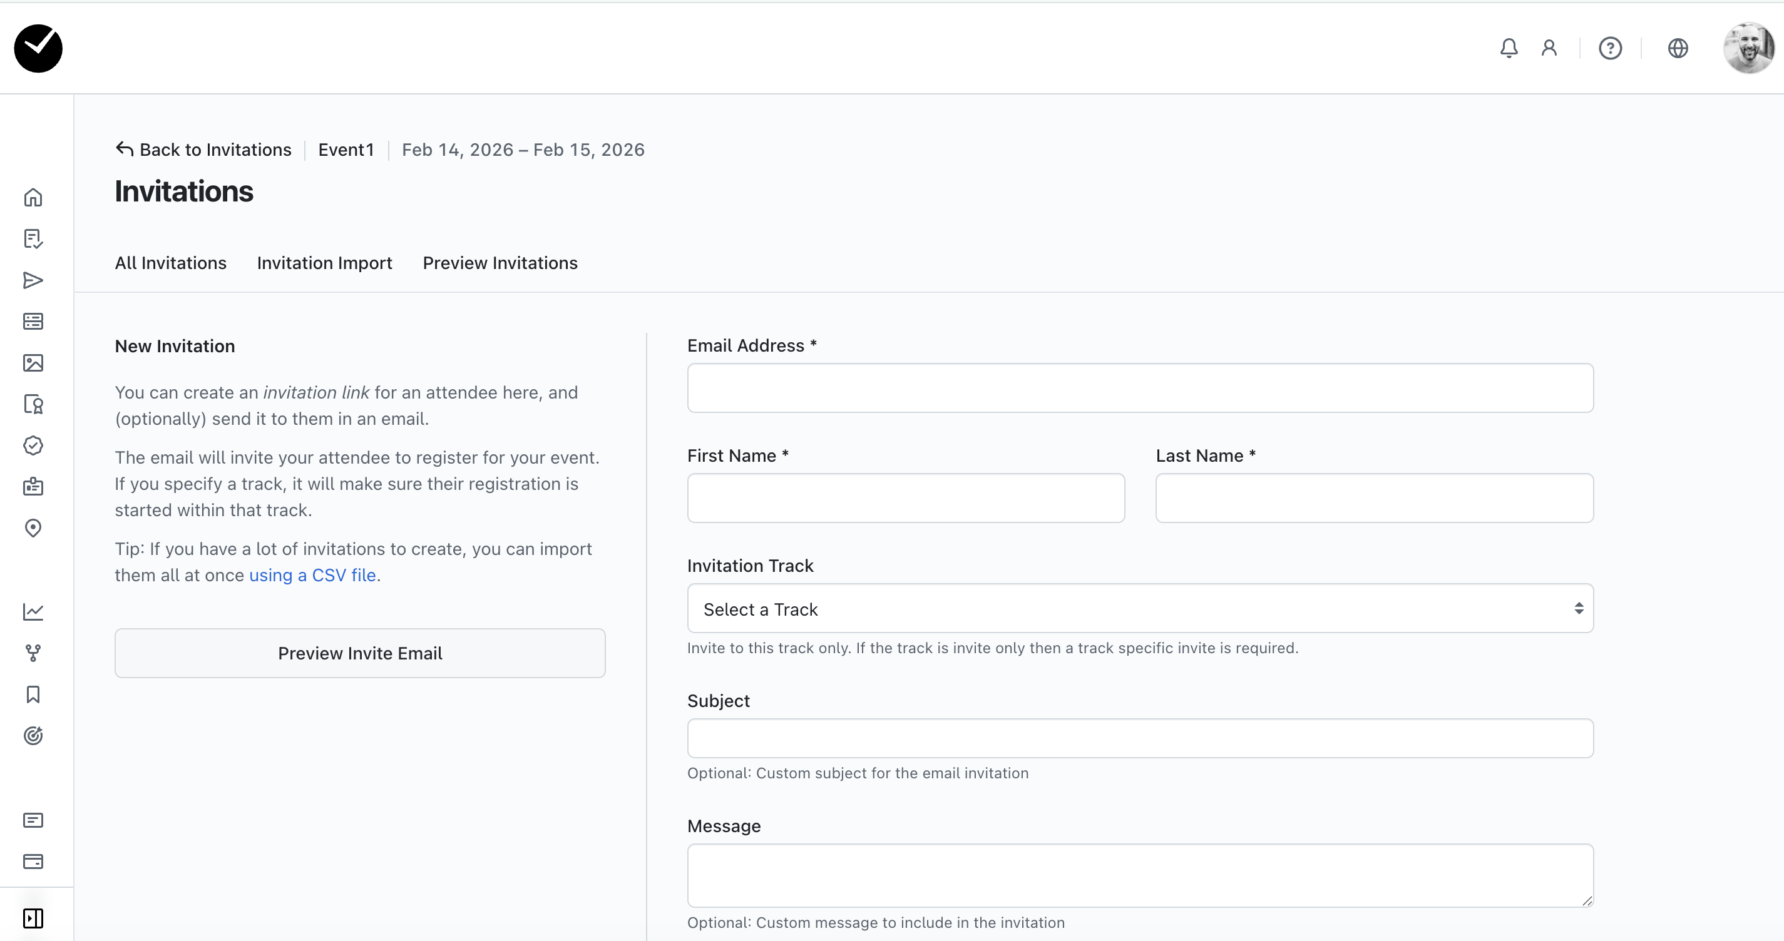
Task: Open the analytics chart sidebar icon
Action: (33, 611)
